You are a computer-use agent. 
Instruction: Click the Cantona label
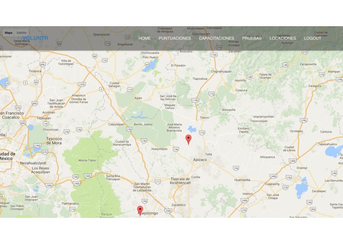click(326, 132)
